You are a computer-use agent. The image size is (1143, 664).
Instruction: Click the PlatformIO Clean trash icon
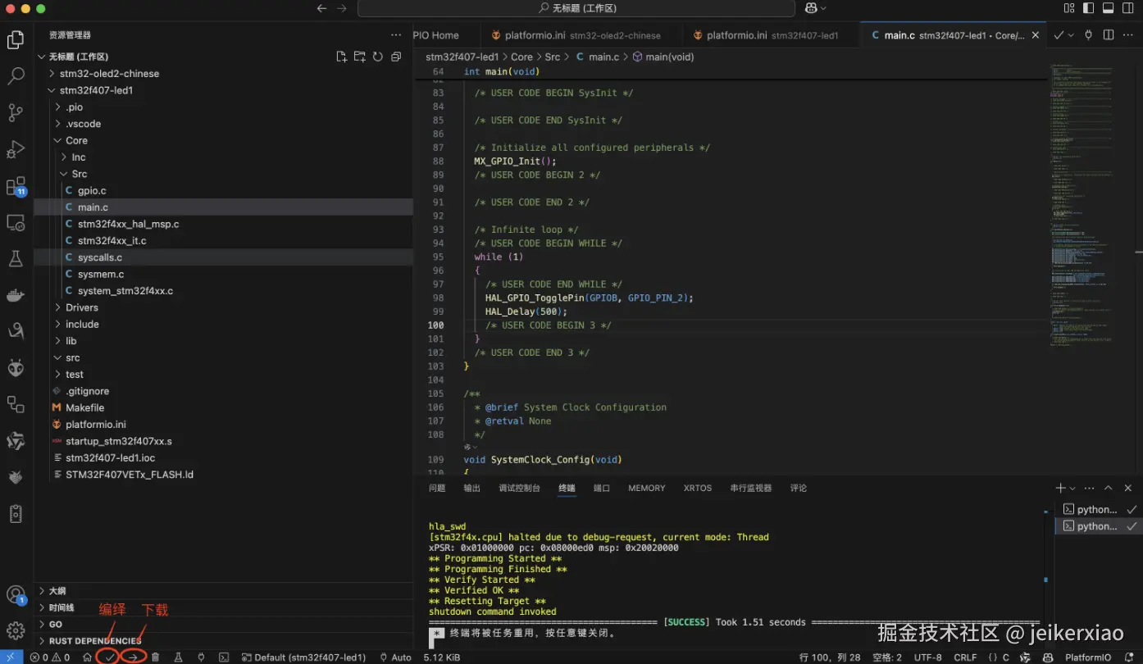click(x=155, y=657)
